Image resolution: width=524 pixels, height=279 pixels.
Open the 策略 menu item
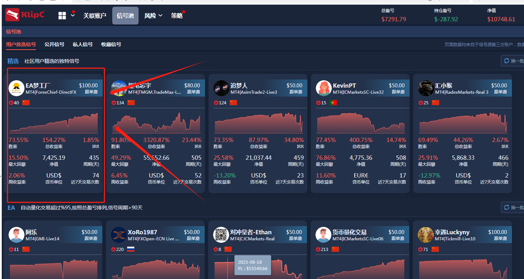pyautogui.click(x=177, y=15)
